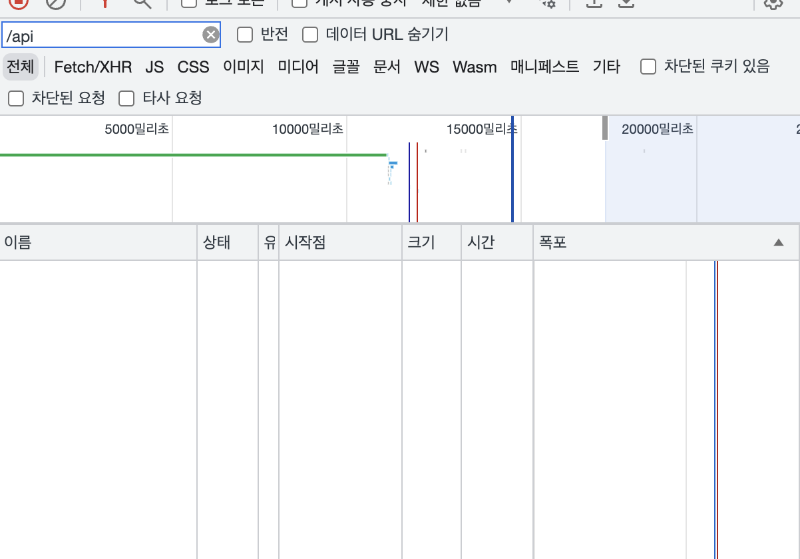Select the WS requests filter tab
The width and height of the screenshot is (800, 559).
click(x=427, y=67)
